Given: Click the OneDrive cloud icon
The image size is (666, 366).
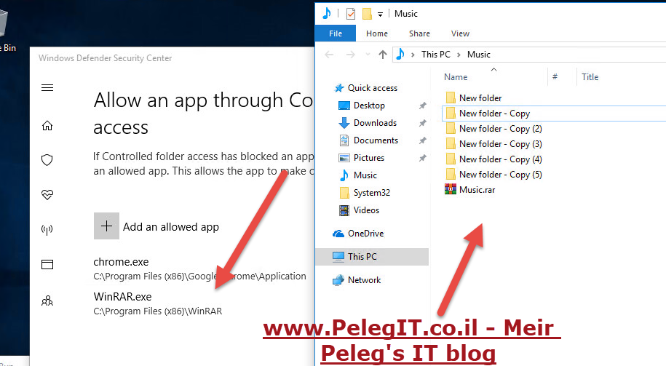Looking at the screenshot, I should pyautogui.click(x=338, y=234).
